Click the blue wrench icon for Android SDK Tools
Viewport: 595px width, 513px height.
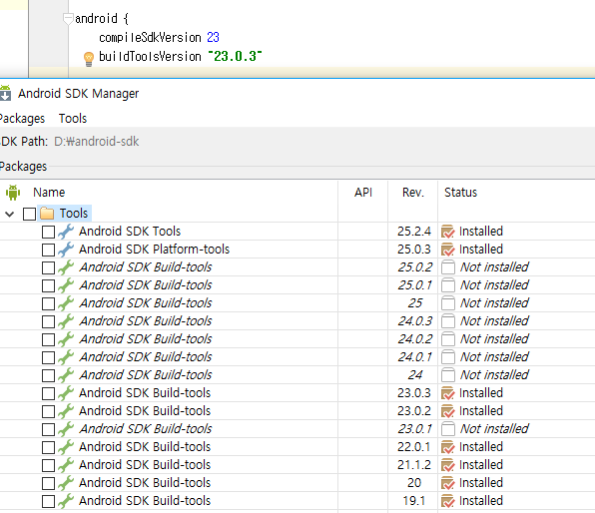click(66, 232)
